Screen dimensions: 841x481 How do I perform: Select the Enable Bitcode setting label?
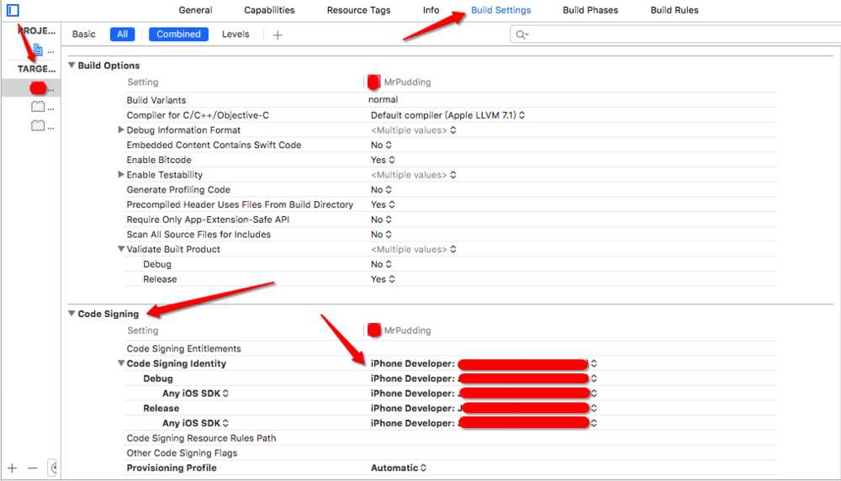click(x=159, y=160)
